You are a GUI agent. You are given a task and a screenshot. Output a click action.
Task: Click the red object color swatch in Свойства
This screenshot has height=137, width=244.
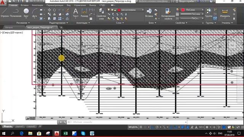[183, 10]
